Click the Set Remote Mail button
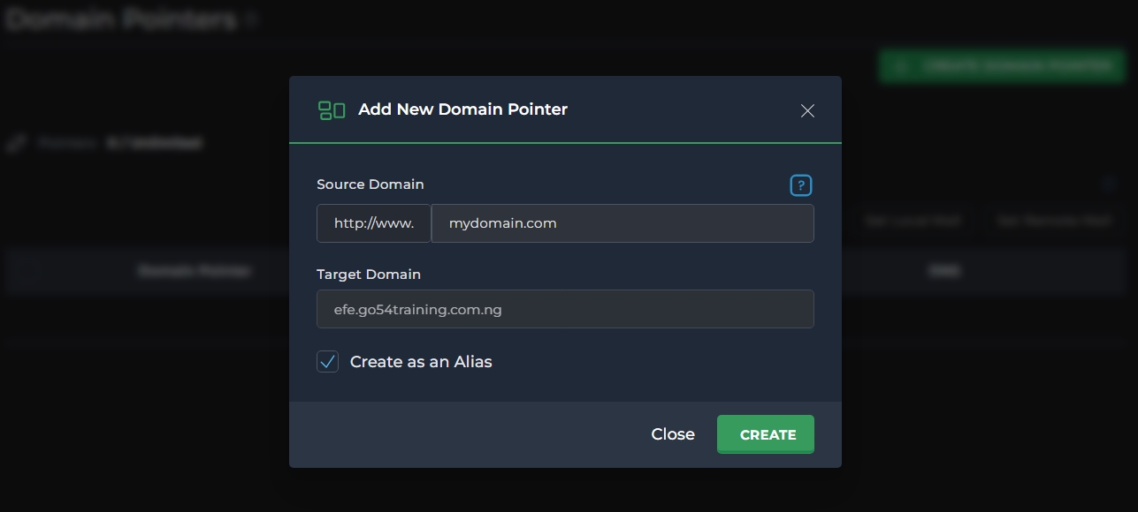The image size is (1138, 512). [1053, 221]
